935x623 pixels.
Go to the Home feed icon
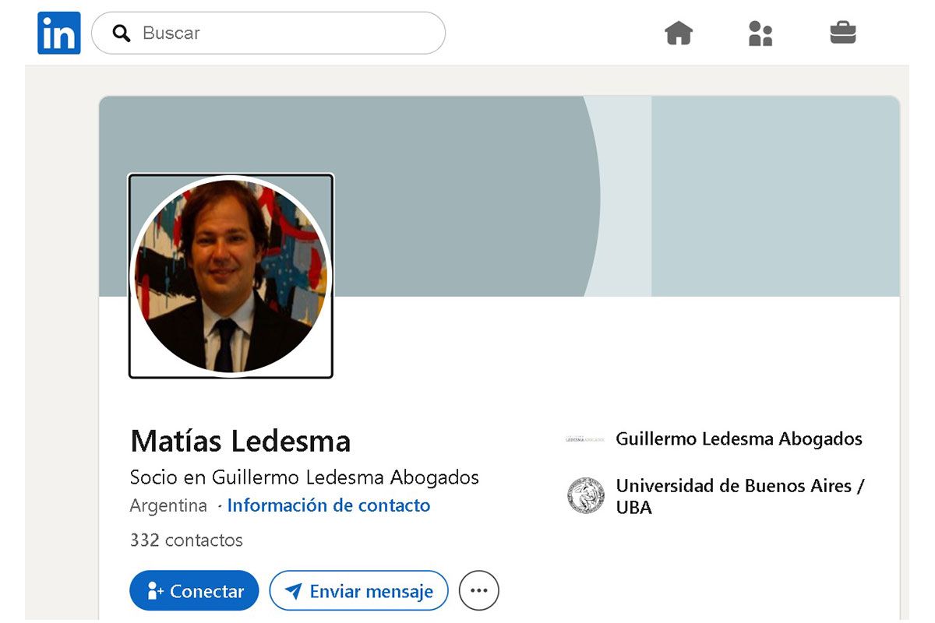point(678,33)
